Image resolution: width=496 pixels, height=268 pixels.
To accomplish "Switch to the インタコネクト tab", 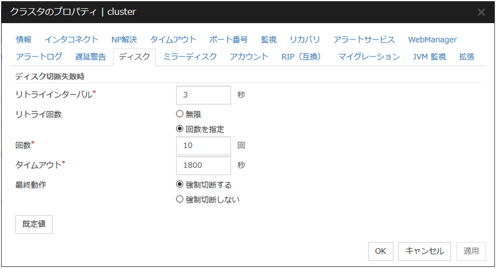I will [71, 40].
